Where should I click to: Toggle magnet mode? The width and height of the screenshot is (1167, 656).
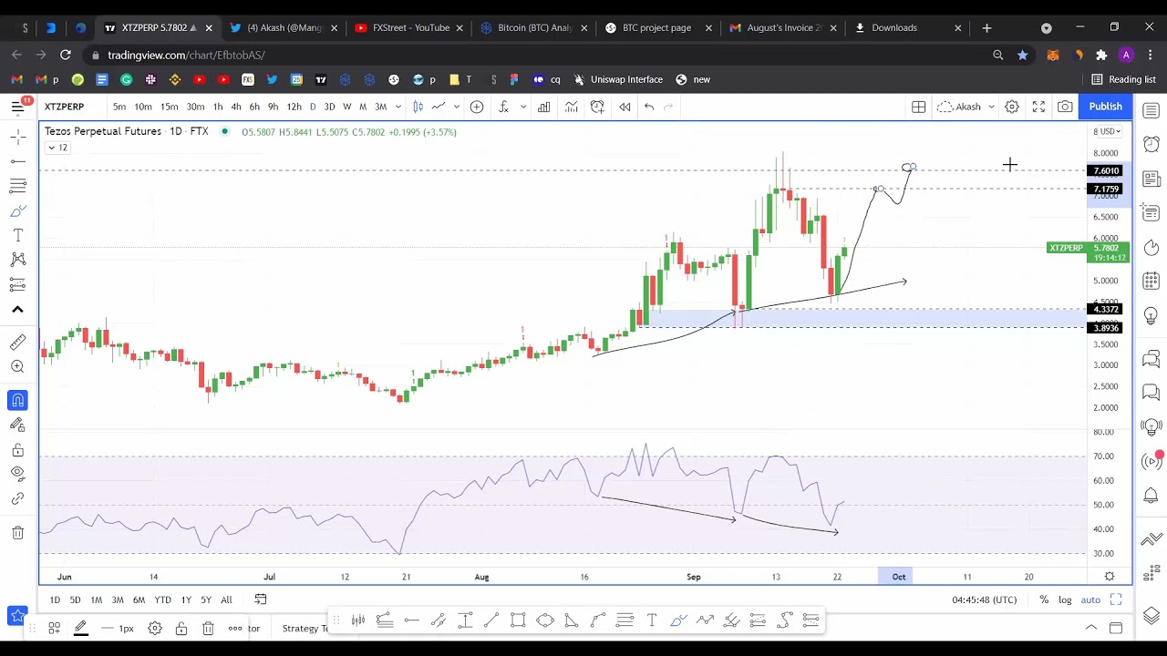coord(17,400)
